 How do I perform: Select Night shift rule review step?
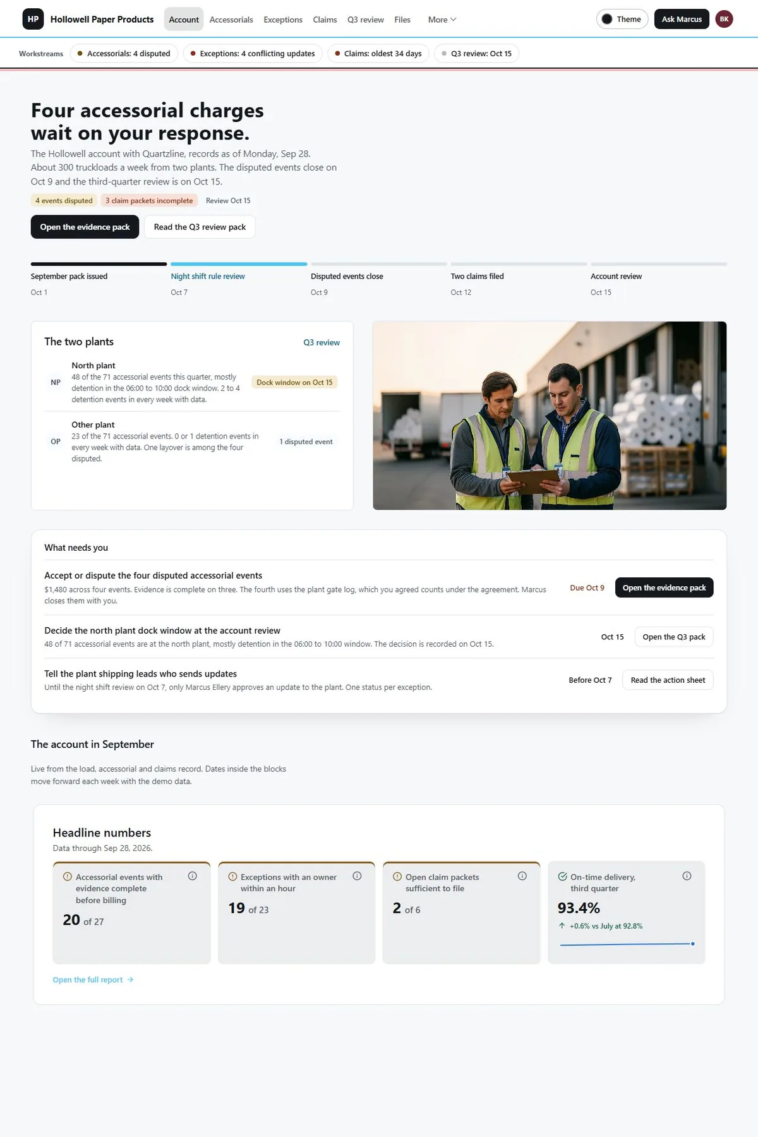239,279
